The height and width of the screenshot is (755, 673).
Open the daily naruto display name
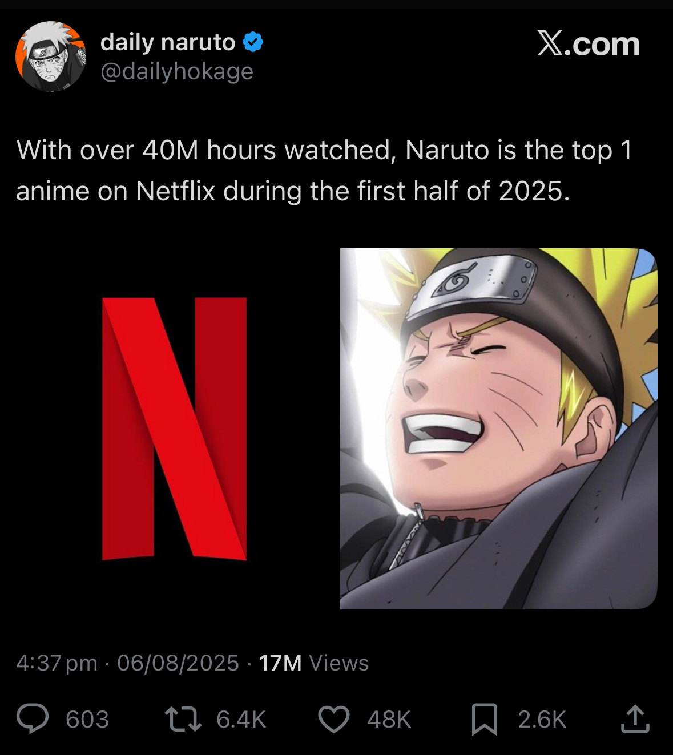click(x=168, y=42)
